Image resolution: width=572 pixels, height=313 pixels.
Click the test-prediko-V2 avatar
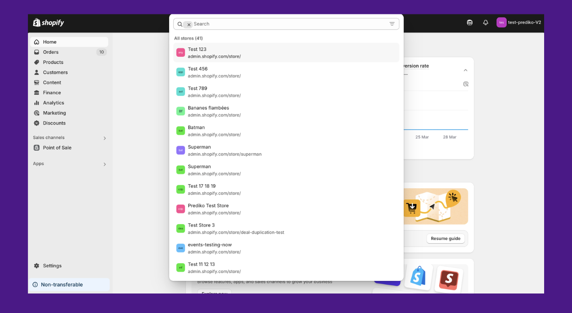(x=501, y=22)
